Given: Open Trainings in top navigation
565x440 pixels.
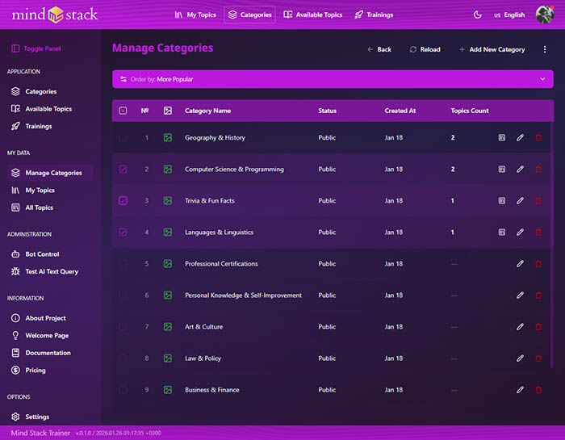Looking at the screenshot, I should tap(374, 15).
